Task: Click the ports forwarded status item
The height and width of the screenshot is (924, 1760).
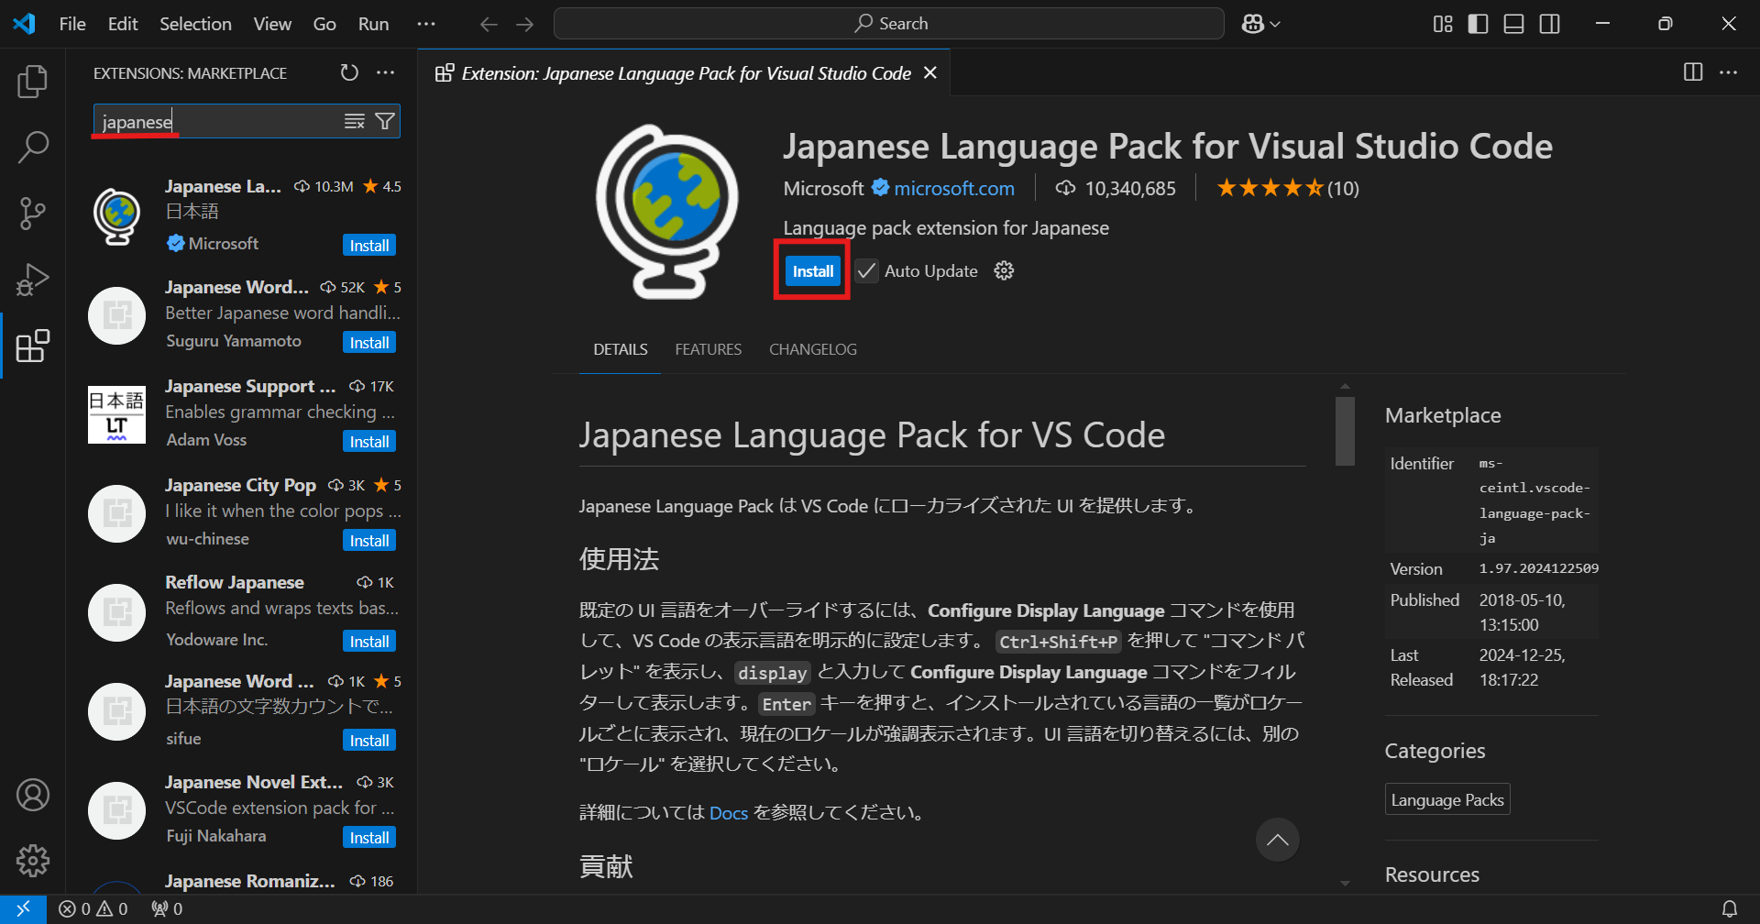Action: [x=167, y=908]
